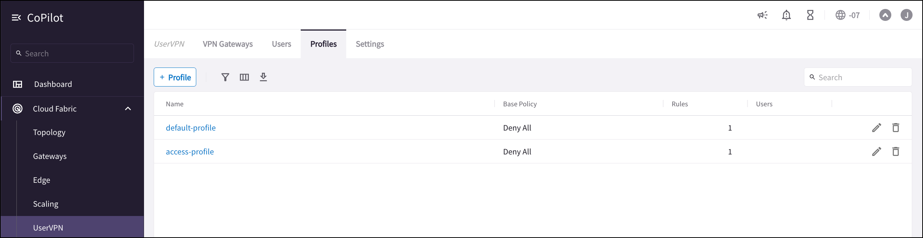Collapse the sidebar navigation
This screenshot has height=238, width=923.
pos(16,17)
